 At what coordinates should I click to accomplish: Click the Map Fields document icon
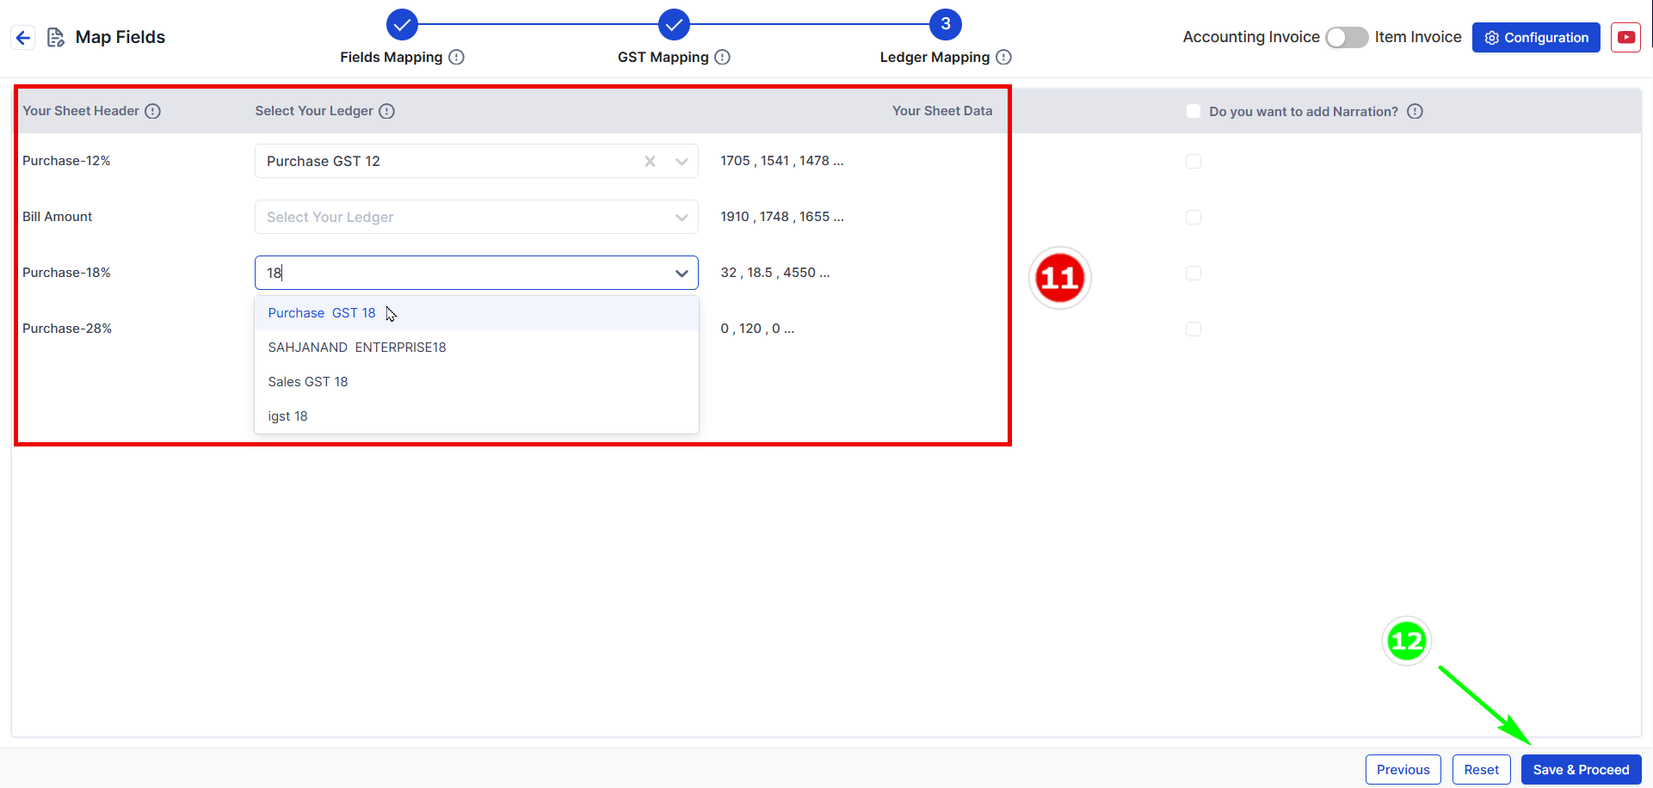point(56,37)
